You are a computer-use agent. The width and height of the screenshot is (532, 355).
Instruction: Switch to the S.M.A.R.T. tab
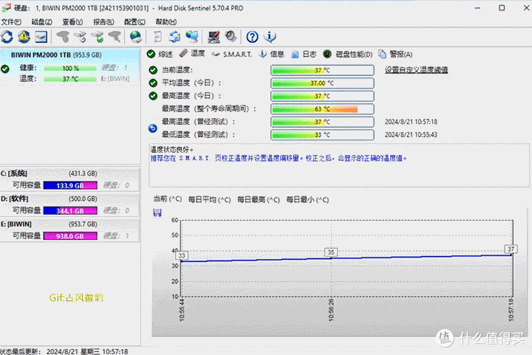[x=232, y=54]
